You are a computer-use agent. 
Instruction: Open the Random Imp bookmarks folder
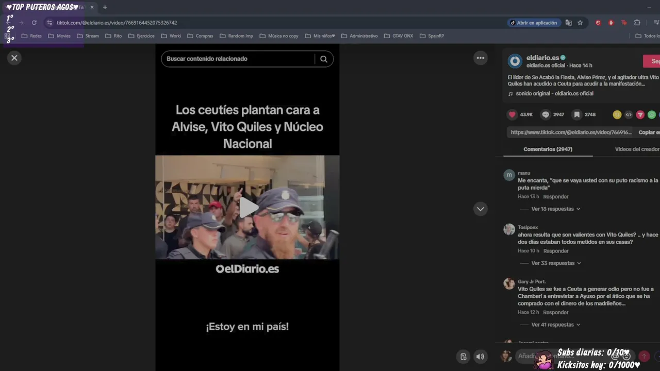(236, 36)
